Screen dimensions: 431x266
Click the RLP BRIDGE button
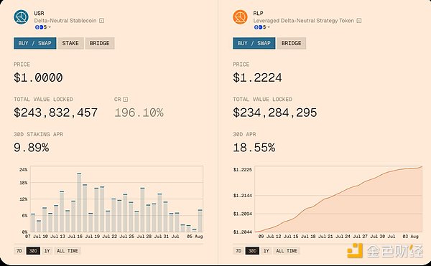(291, 43)
